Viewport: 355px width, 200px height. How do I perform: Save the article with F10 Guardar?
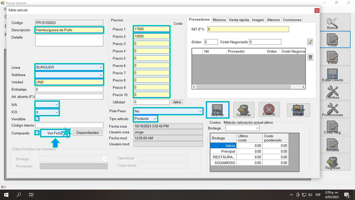click(218, 110)
